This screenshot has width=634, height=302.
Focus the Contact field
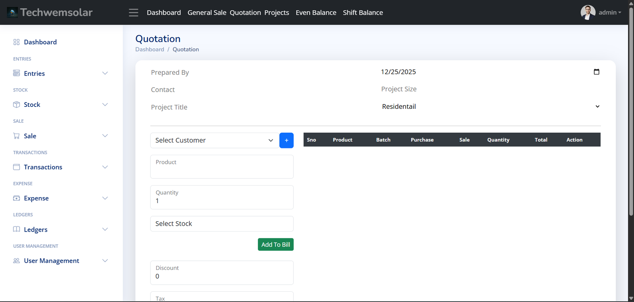pos(261,90)
